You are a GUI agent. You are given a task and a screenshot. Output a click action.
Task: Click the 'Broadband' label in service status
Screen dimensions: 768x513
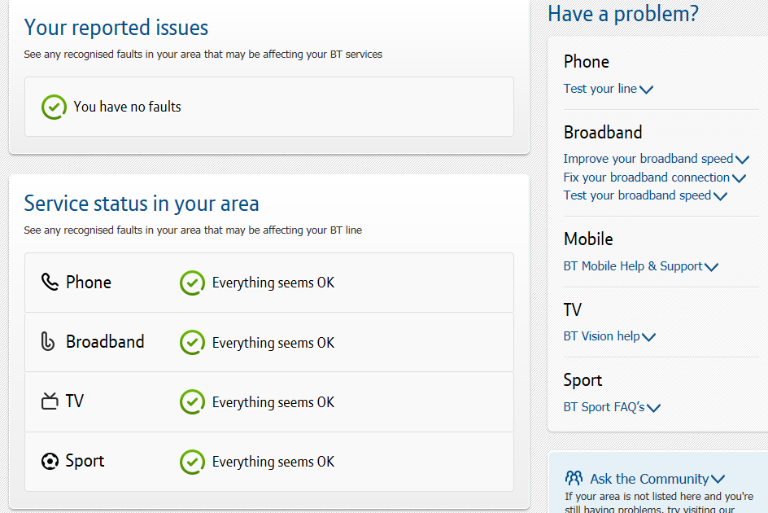105,341
